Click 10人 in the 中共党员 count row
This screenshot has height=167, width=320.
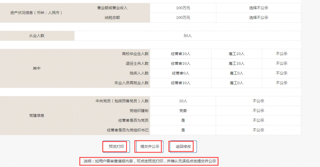coord(183,101)
